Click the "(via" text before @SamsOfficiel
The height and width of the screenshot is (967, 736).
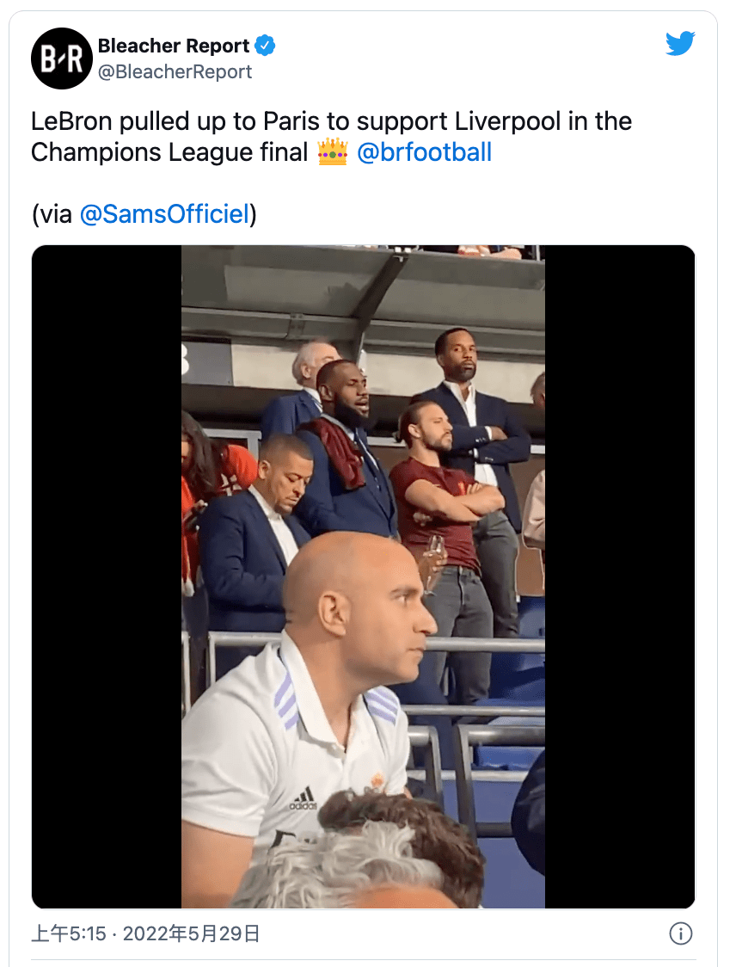click(52, 214)
